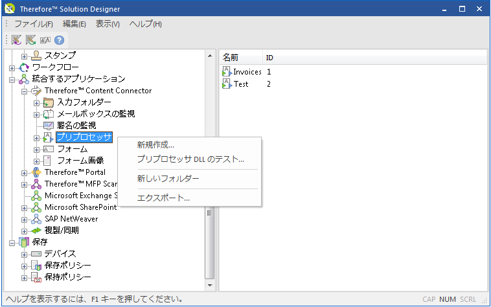Viewport: 491px width, 307px height.
Task: Click the Therefore MFP Scan icon
Action: 36,184
